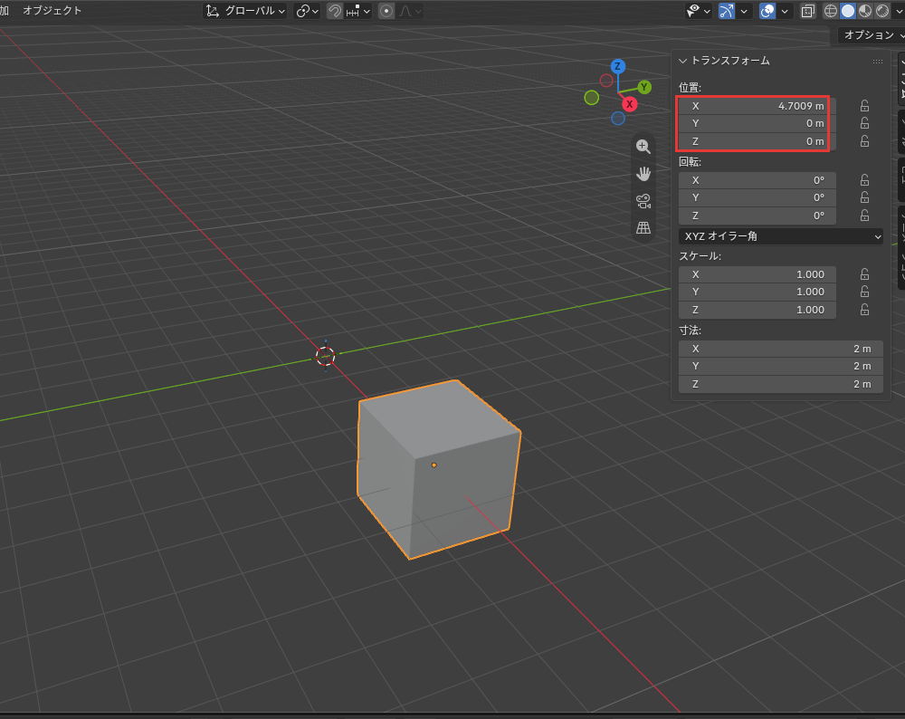Switch perspective/orthographic with the grid icon
Screen dimensions: 905x719
(x=643, y=227)
